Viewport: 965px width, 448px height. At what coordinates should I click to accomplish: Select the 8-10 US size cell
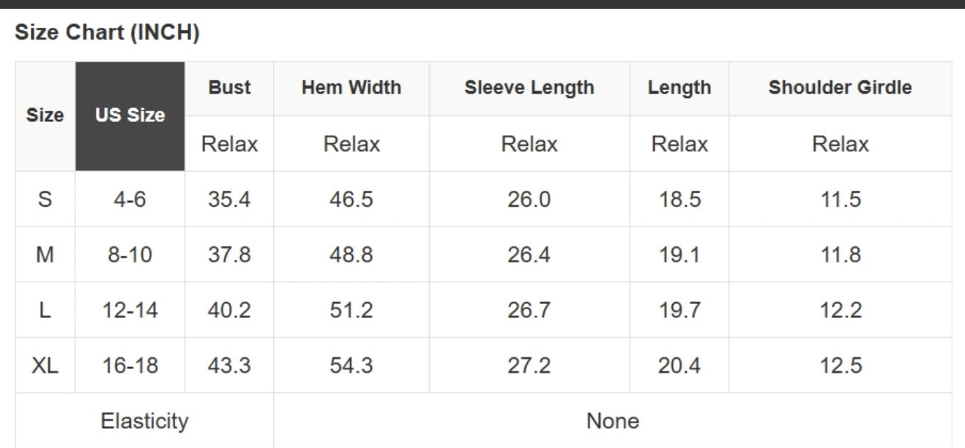130,255
